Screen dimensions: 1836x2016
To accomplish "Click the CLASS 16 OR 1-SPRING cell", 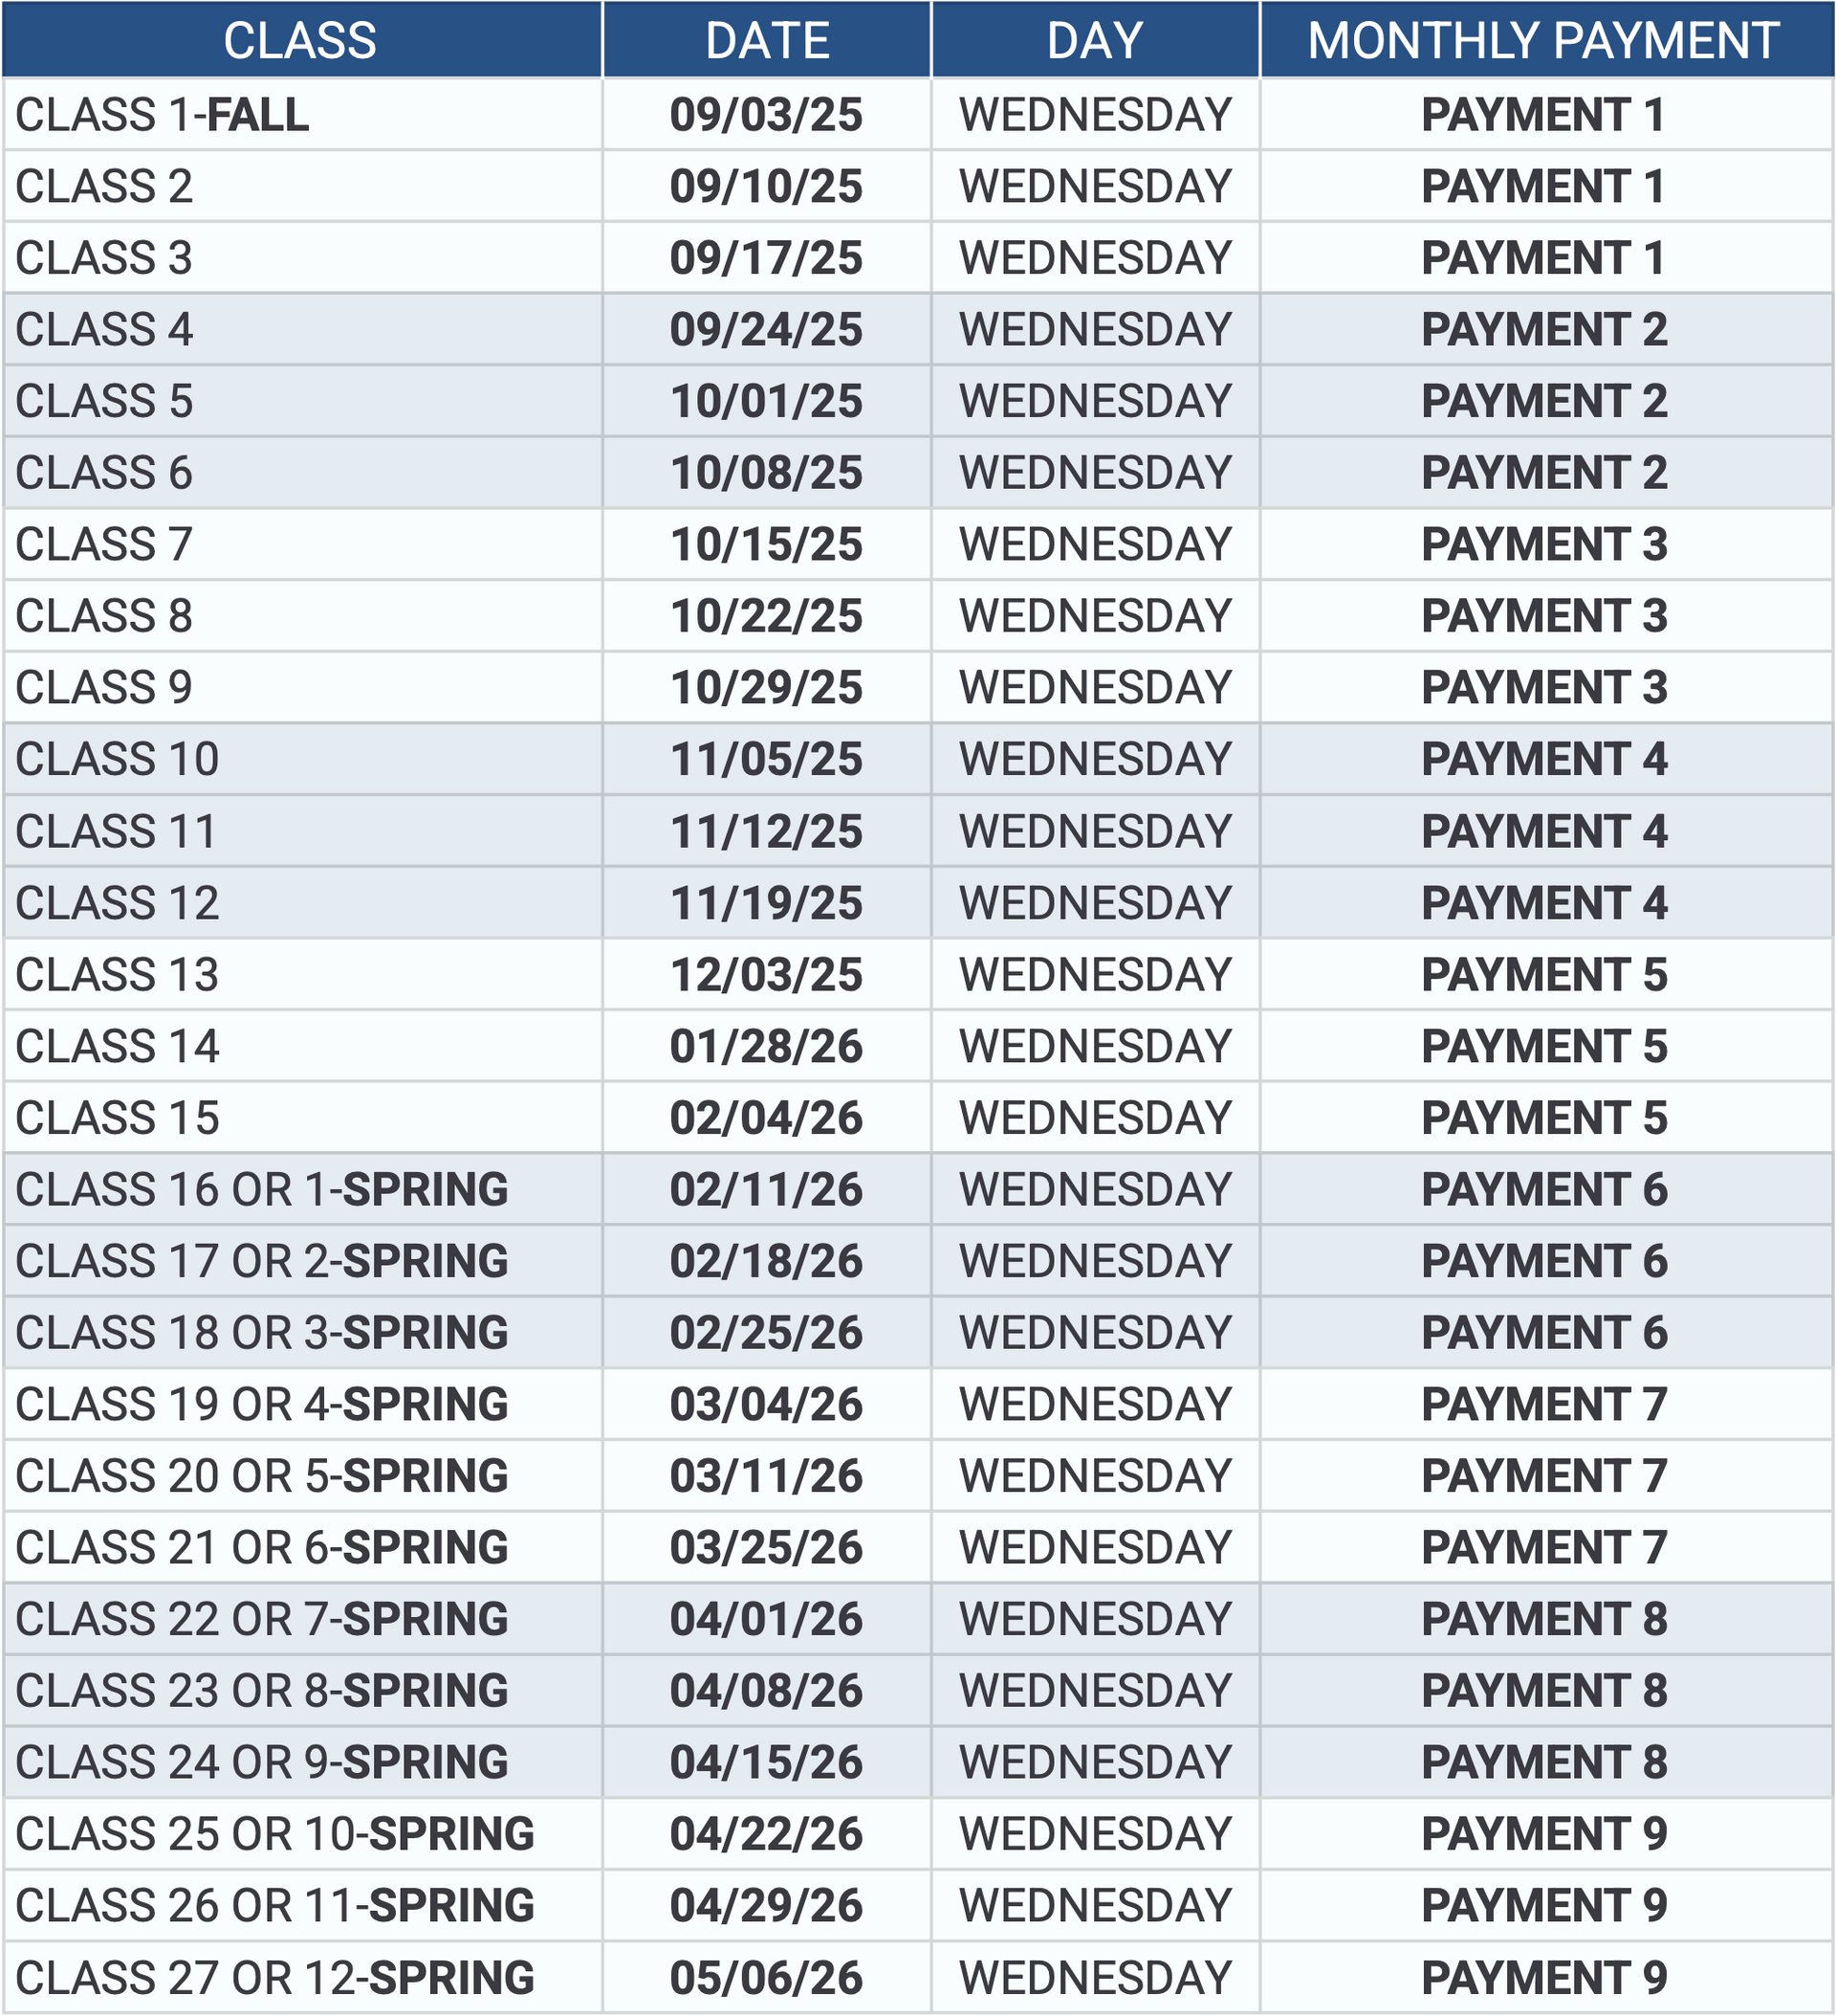I will pyautogui.click(x=262, y=1190).
